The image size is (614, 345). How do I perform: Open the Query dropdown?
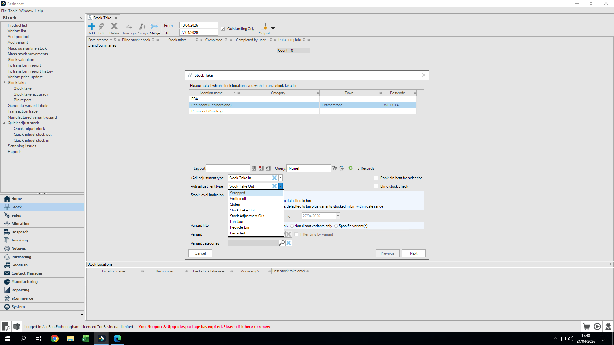tap(328, 168)
